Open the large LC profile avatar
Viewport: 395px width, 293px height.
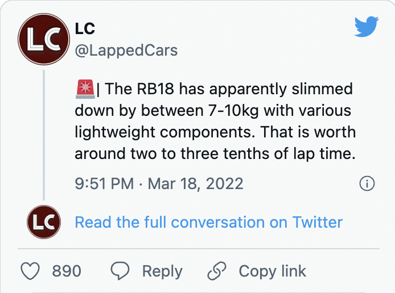[44, 39]
